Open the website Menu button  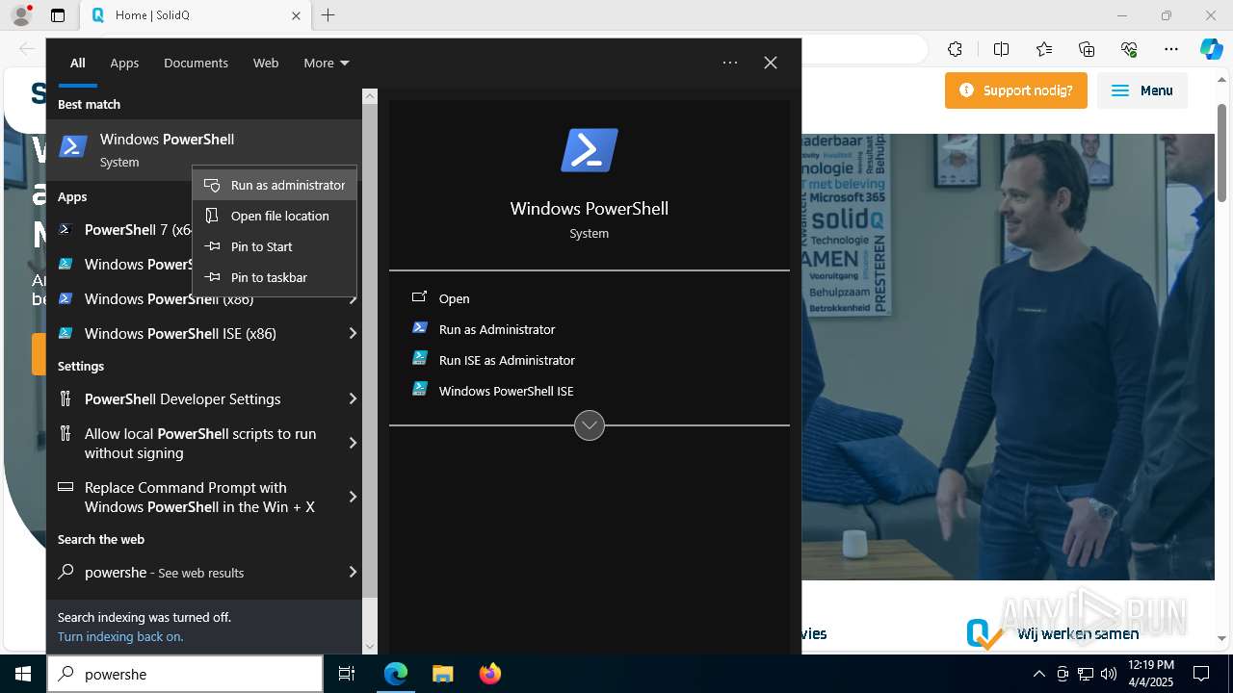1142,90
